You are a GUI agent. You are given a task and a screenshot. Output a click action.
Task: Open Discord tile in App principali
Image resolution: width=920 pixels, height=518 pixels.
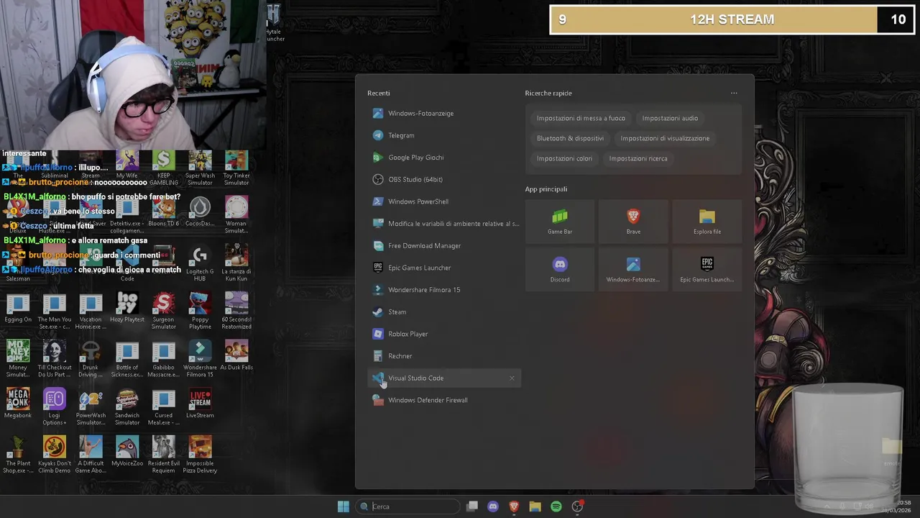pos(560,269)
